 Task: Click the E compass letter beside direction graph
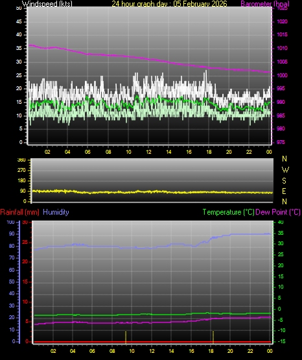click(x=284, y=191)
